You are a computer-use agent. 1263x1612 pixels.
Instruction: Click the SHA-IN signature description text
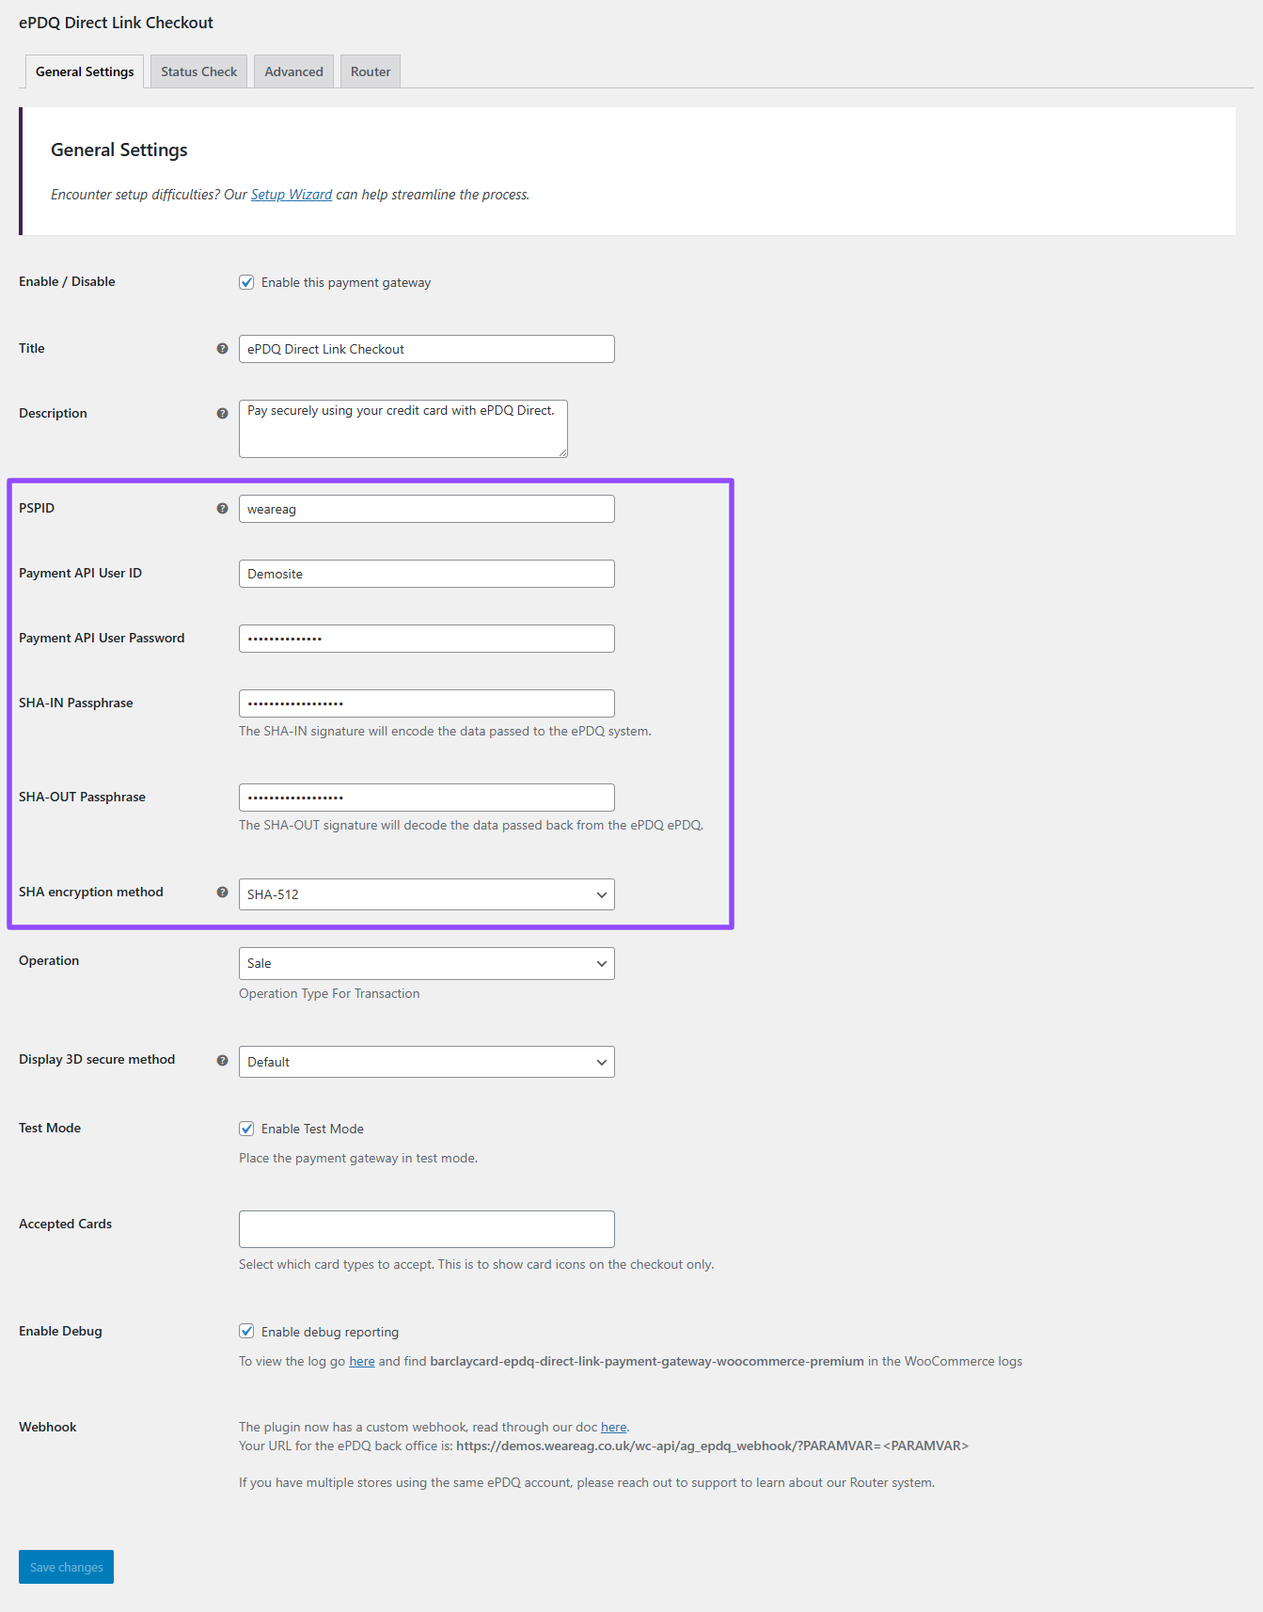(445, 731)
